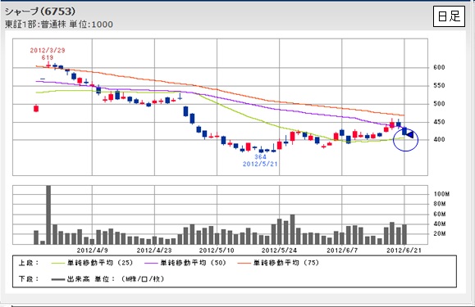Click the 日足 daily chart button
Screen dimensions: 475x307
(x=449, y=16)
